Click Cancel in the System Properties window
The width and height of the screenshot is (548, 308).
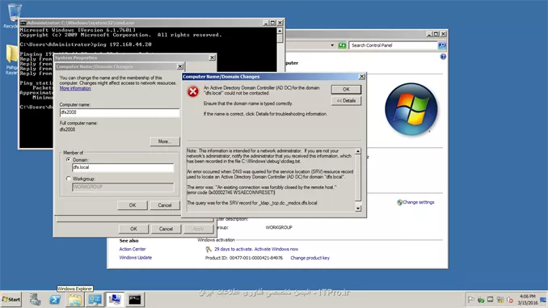click(166, 229)
